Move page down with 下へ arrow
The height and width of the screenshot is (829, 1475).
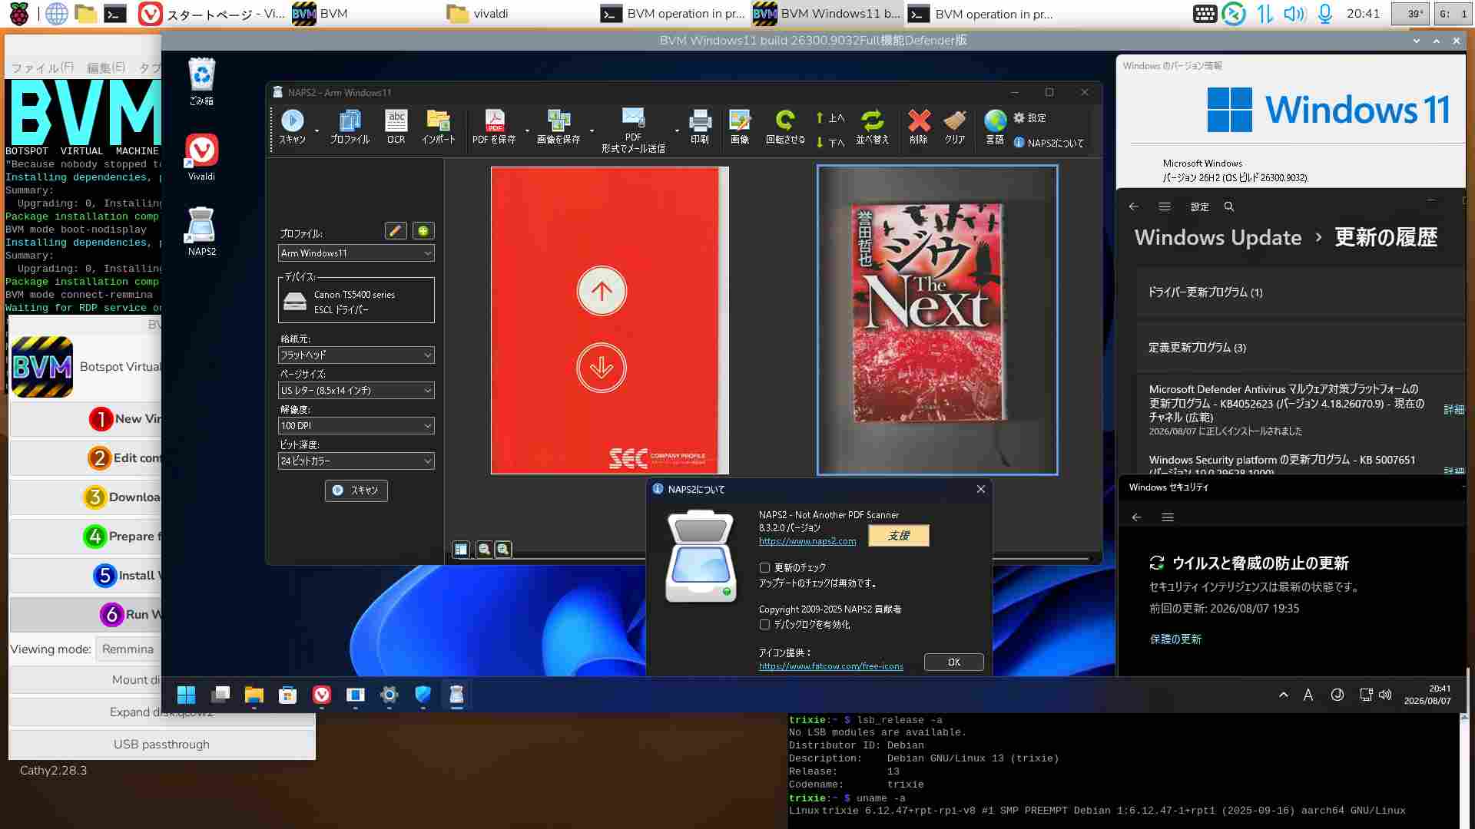(830, 143)
